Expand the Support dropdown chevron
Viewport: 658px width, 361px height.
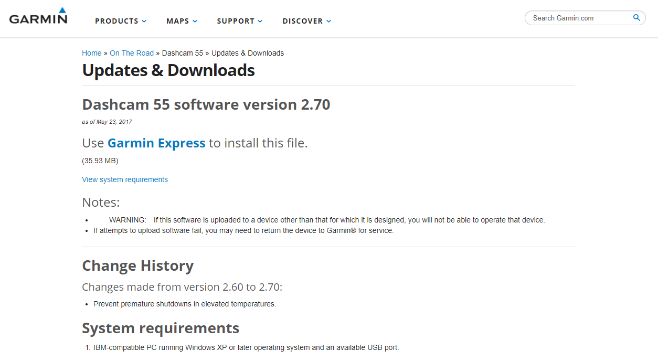[x=260, y=21]
